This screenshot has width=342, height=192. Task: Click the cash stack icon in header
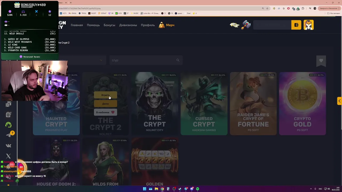point(235,25)
